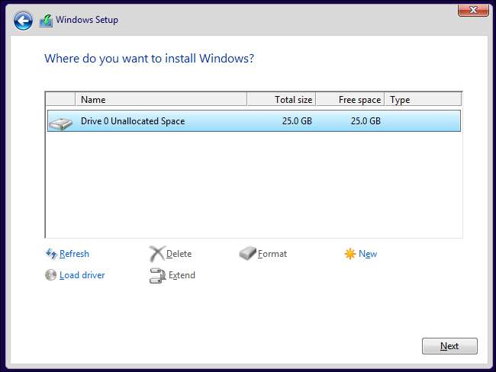
Task: Click the Format drive icon
Action: tap(247, 254)
